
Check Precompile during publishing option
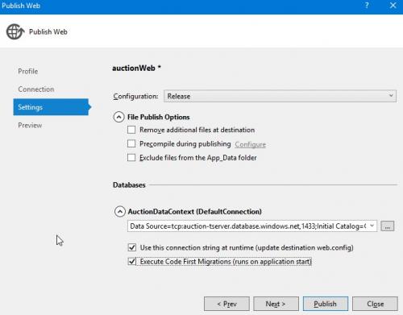[131, 143]
